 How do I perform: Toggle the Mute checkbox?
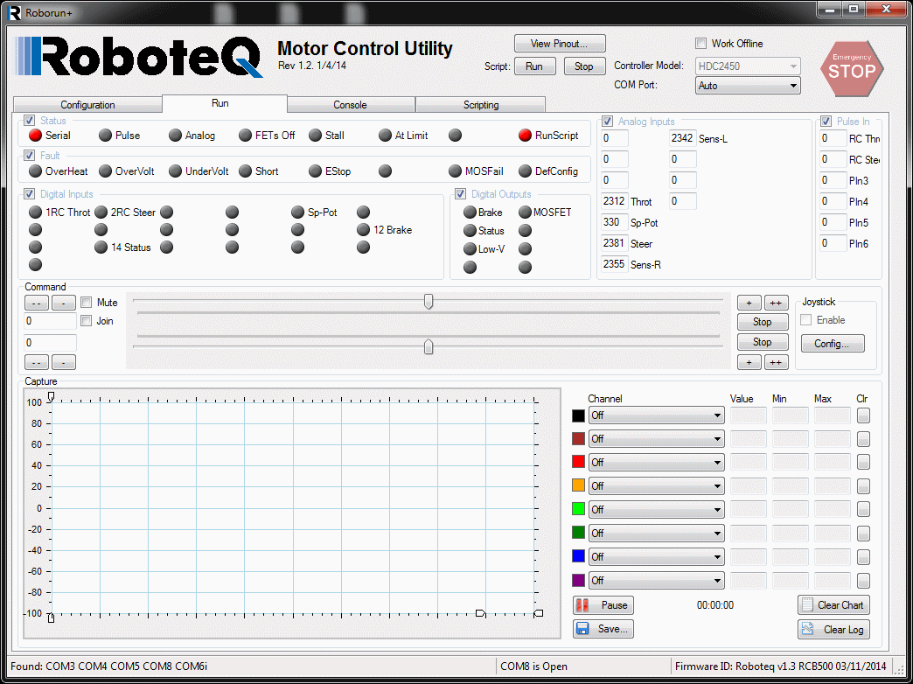87,303
